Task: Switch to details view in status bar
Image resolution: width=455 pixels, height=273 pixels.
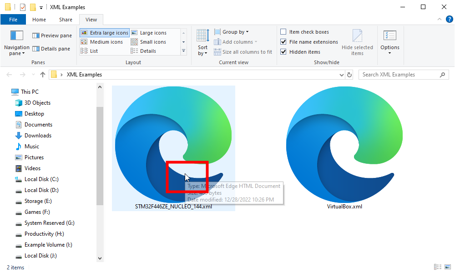Action: [438, 267]
